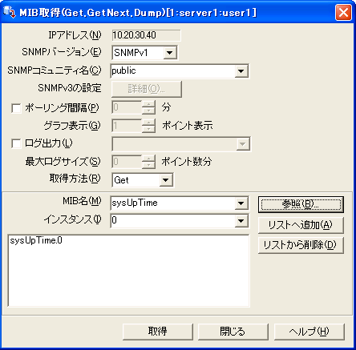Click the 取得 button
Screen dimensions: 356x350
158,332
